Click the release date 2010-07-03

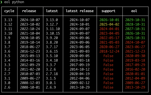30,74
